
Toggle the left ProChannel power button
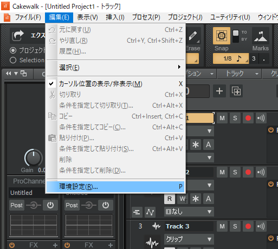pyautogui.click(x=50, y=205)
